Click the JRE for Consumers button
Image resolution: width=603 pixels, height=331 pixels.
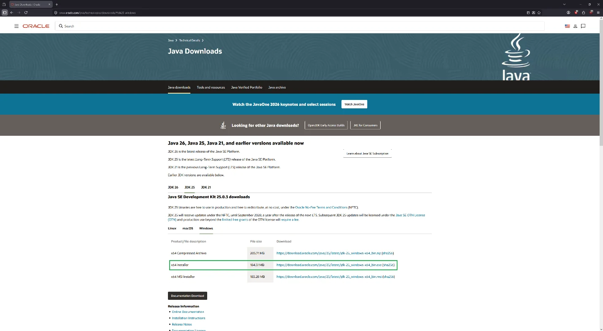pos(365,125)
